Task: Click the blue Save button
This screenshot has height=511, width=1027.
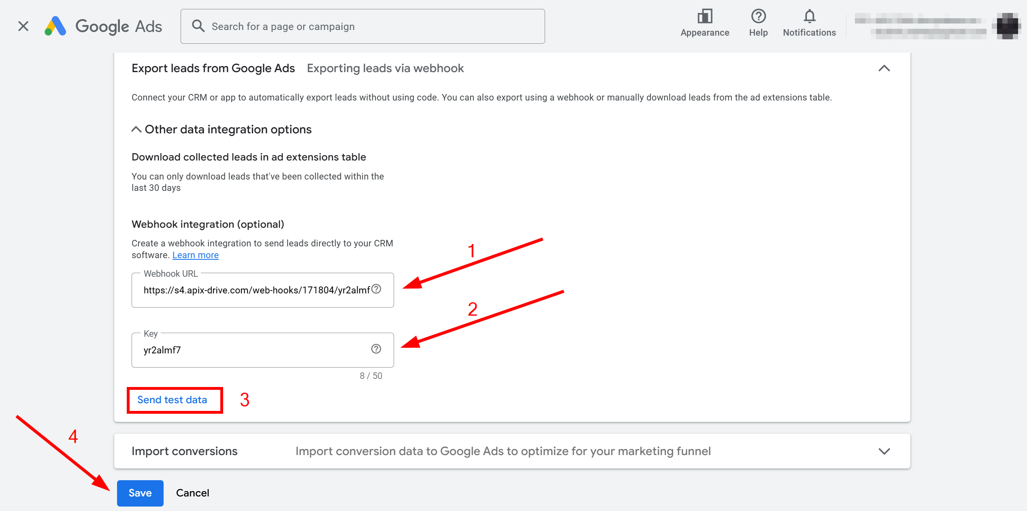Action: (x=140, y=493)
